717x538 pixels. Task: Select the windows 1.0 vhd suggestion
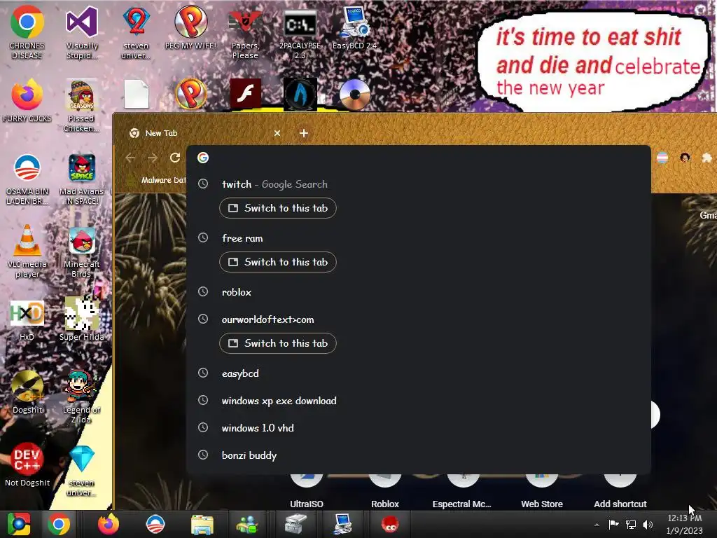pos(419,428)
